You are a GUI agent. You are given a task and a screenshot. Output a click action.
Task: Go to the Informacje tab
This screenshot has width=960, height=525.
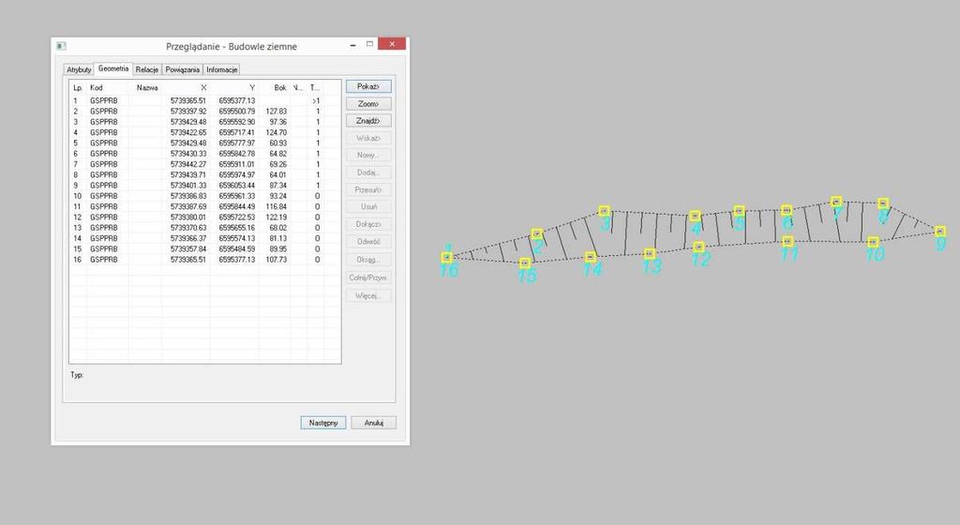click(221, 69)
